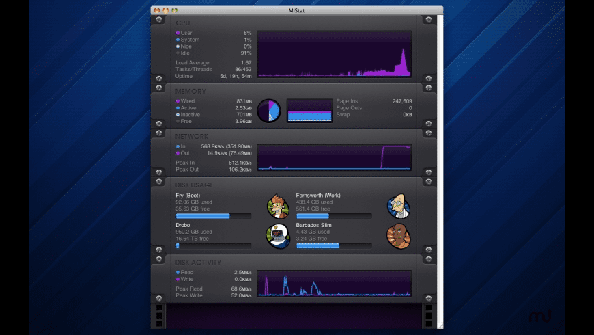The height and width of the screenshot is (335, 594).
Task: Click the Farnsworth (Work) disk icon
Action: (399, 206)
